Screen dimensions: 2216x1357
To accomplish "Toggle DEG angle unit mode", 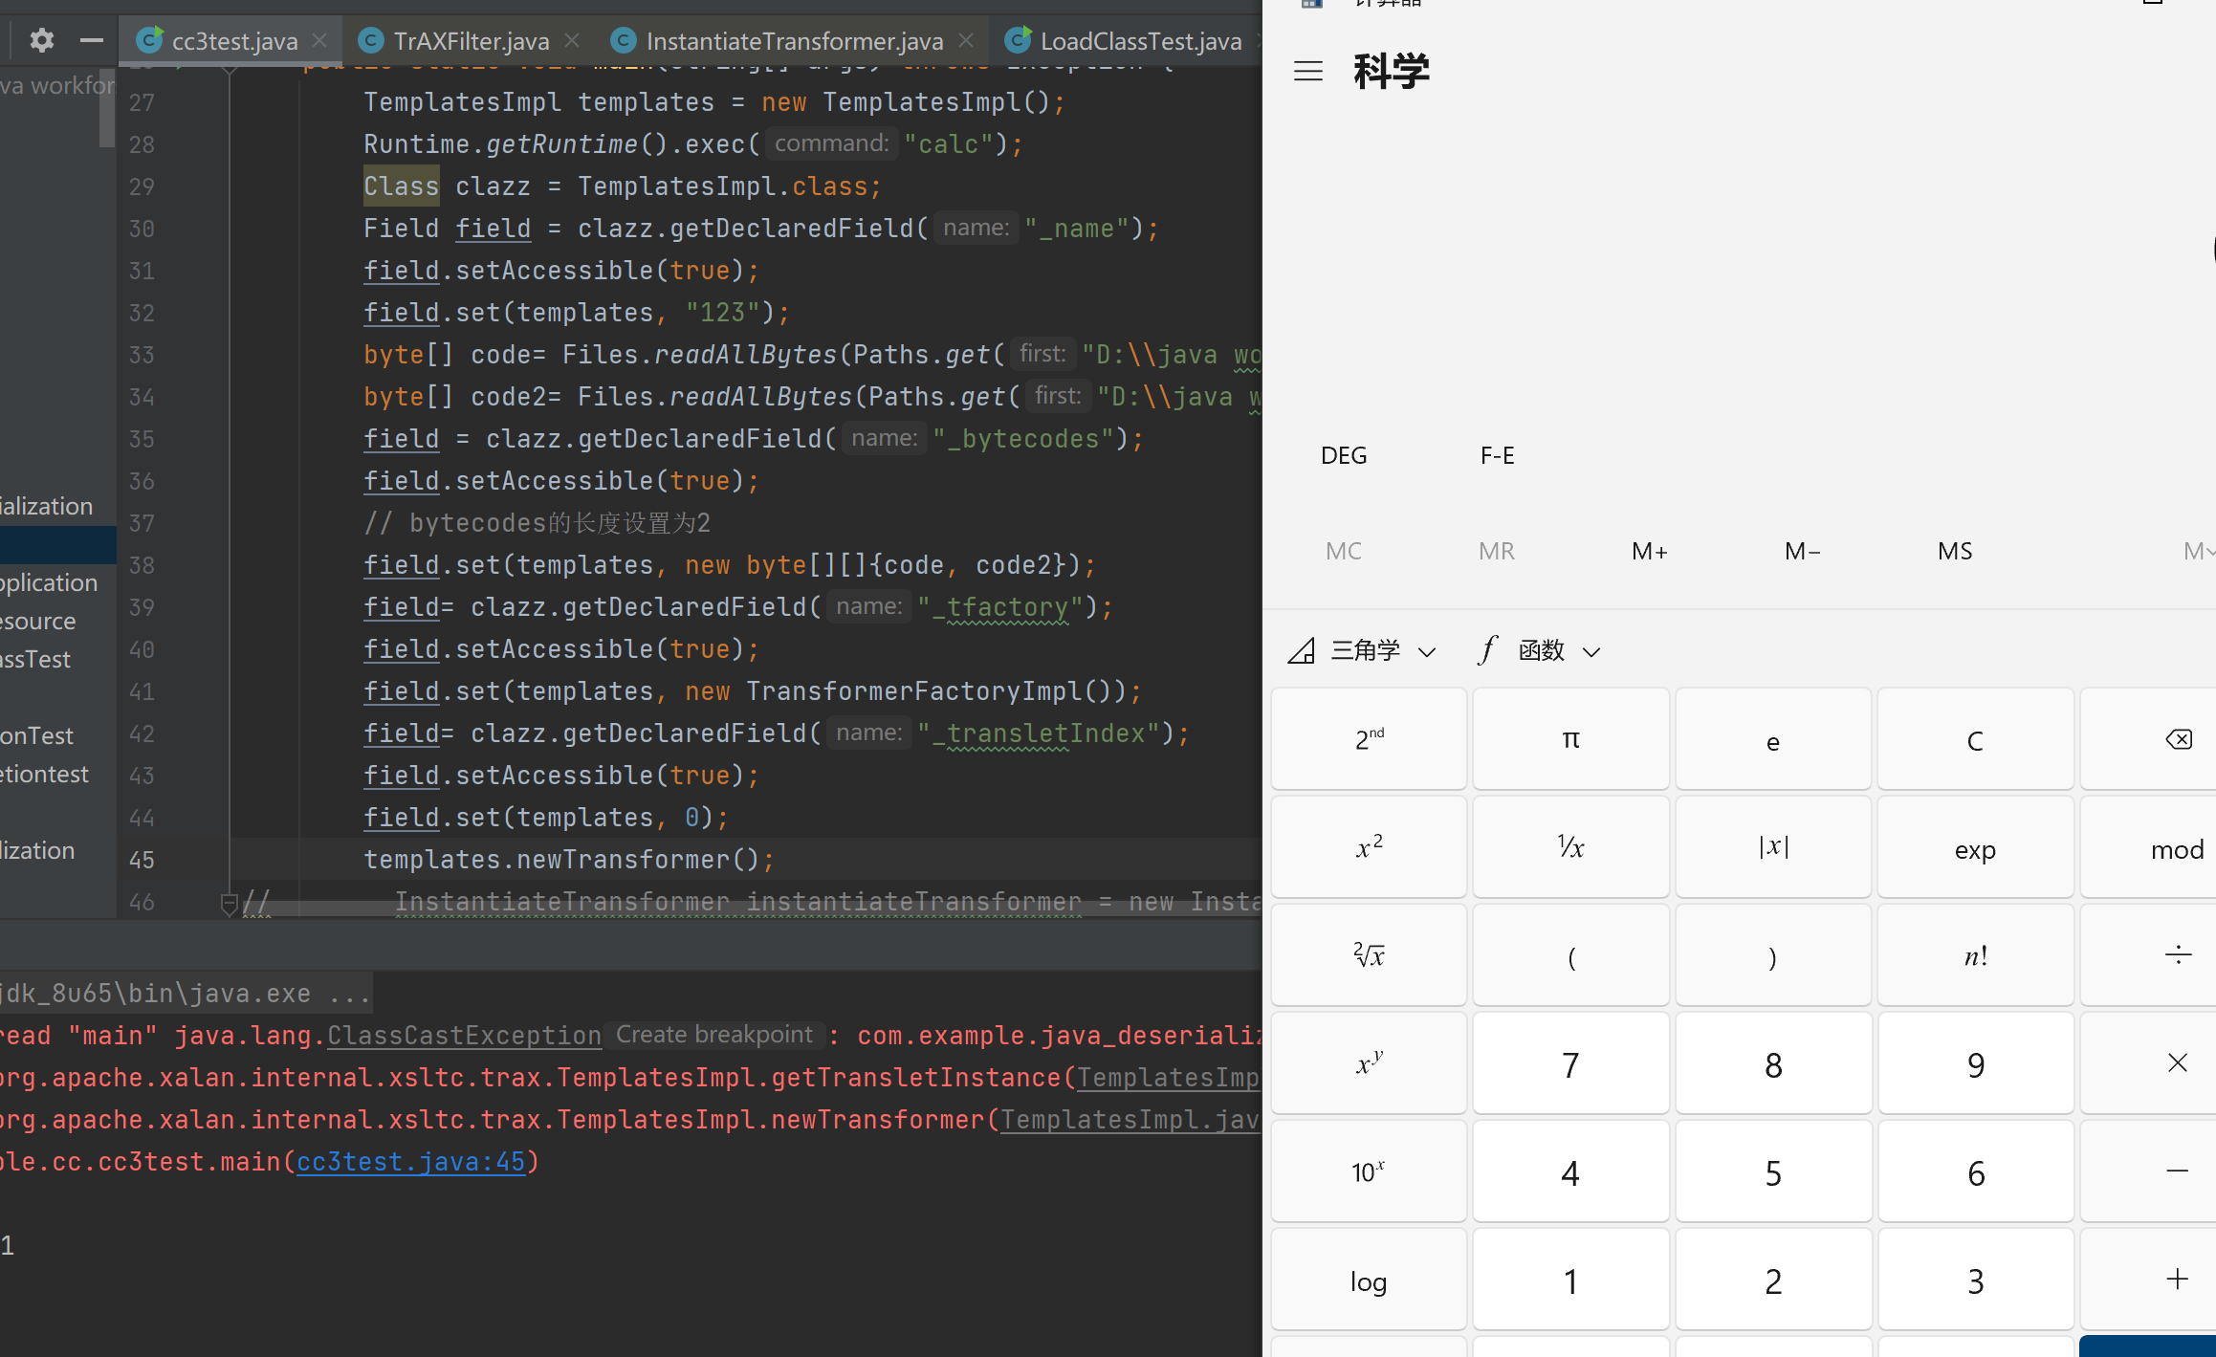I will point(1343,455).
